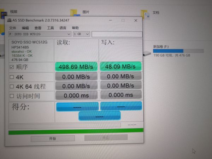The width and height of the screenshot is (212, 159).
Task: Enable the 4K 64 线程 checkbox
Action: [x=12, y=87]
